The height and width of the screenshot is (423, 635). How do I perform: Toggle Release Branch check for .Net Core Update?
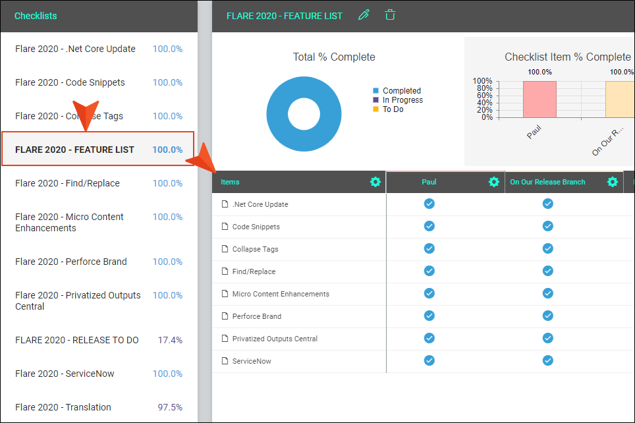click(x=548, y=204)
